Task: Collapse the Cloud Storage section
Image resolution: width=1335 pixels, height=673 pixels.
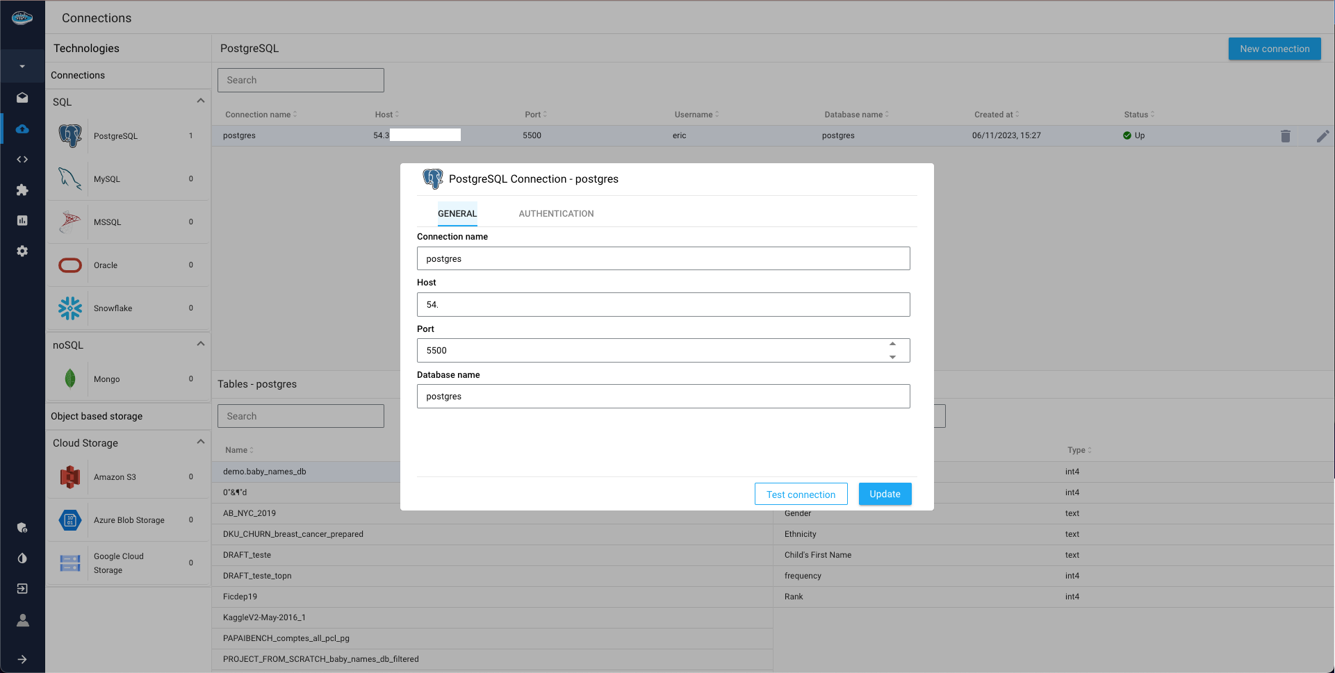Action: [x=200, y=442]
